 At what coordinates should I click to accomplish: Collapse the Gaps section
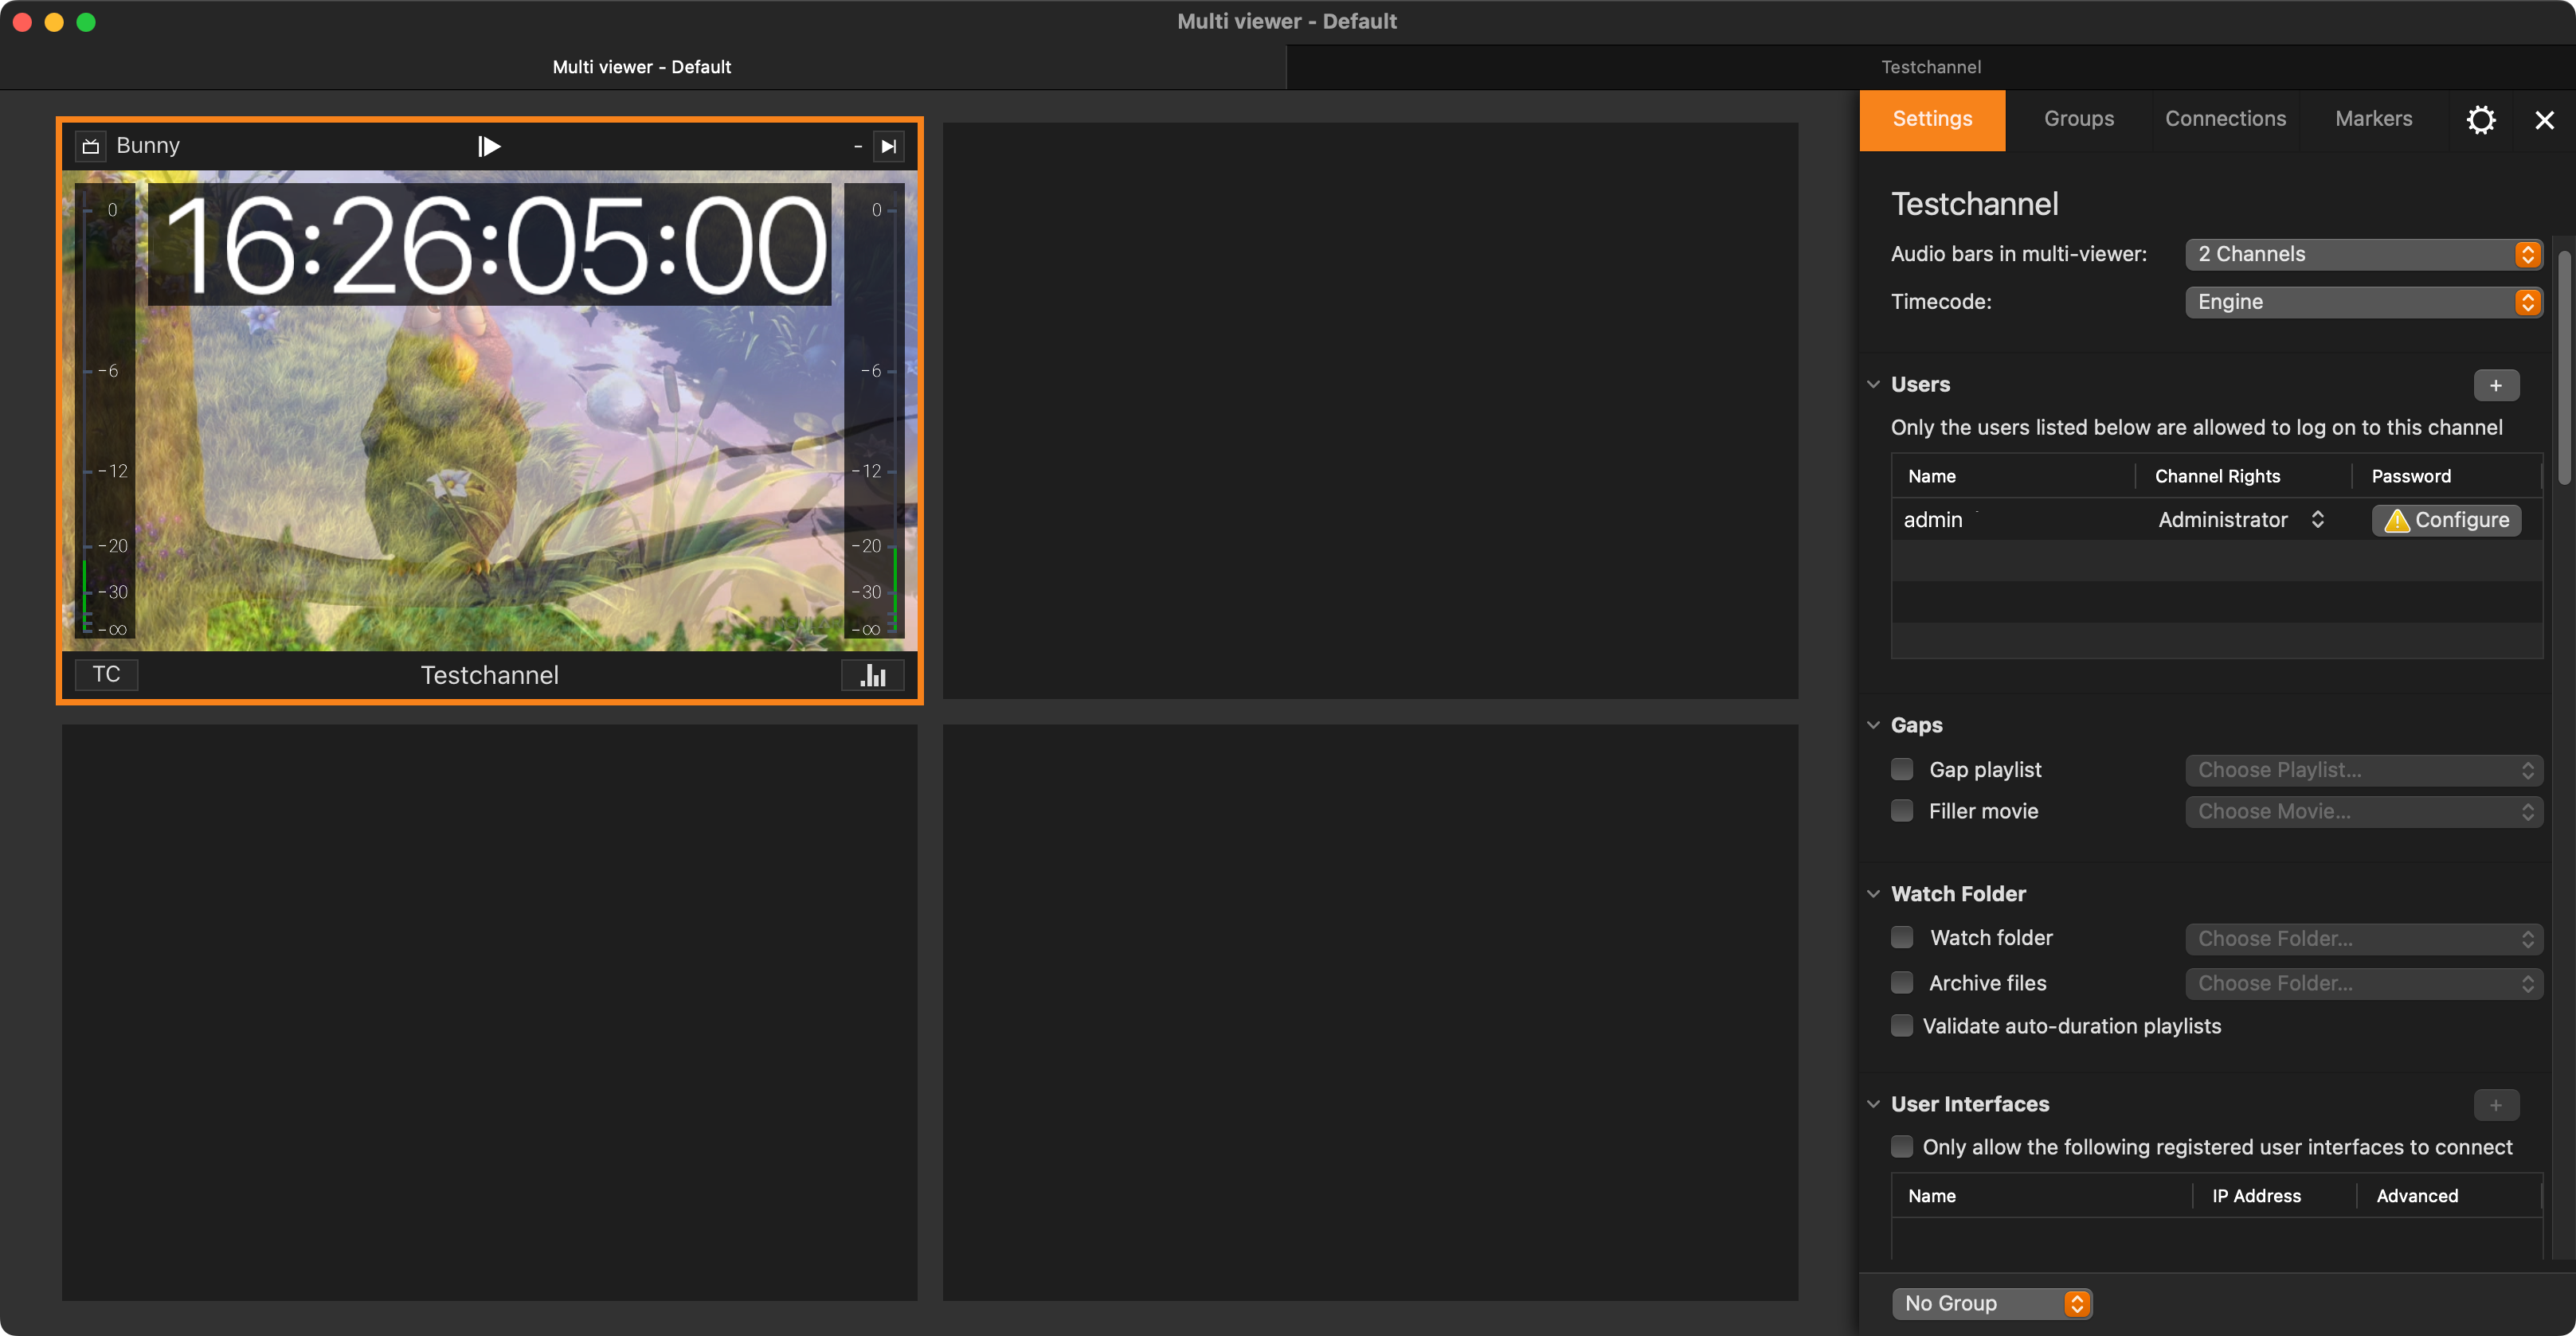click(x=1873, y=725)
